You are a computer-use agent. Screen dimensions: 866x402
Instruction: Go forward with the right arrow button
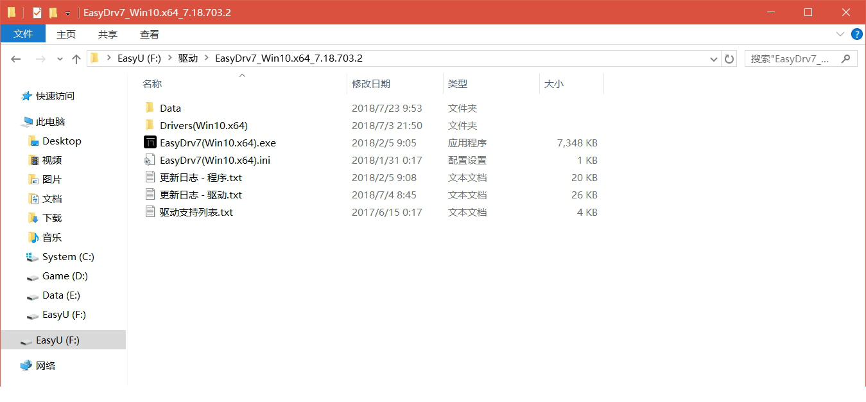40,58
